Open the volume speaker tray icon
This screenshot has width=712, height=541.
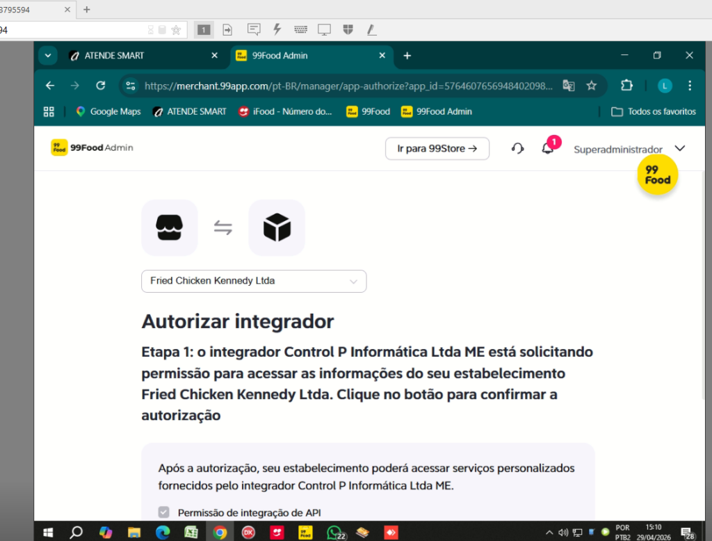point(563,533)
